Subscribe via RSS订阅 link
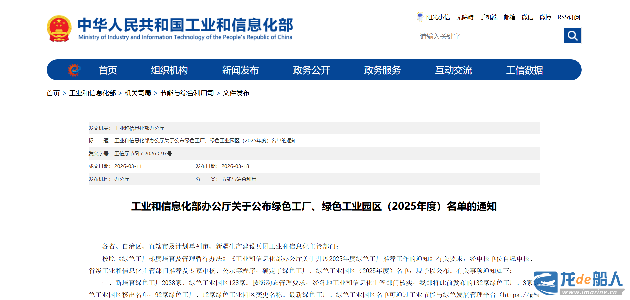Image resolution: width=630 pixels, height=300 pixels. point(569,17)
